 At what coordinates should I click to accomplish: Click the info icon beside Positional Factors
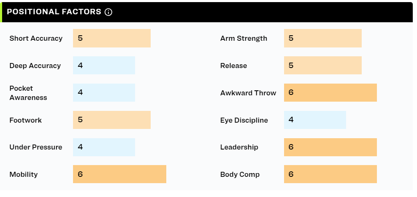(108, 12)
